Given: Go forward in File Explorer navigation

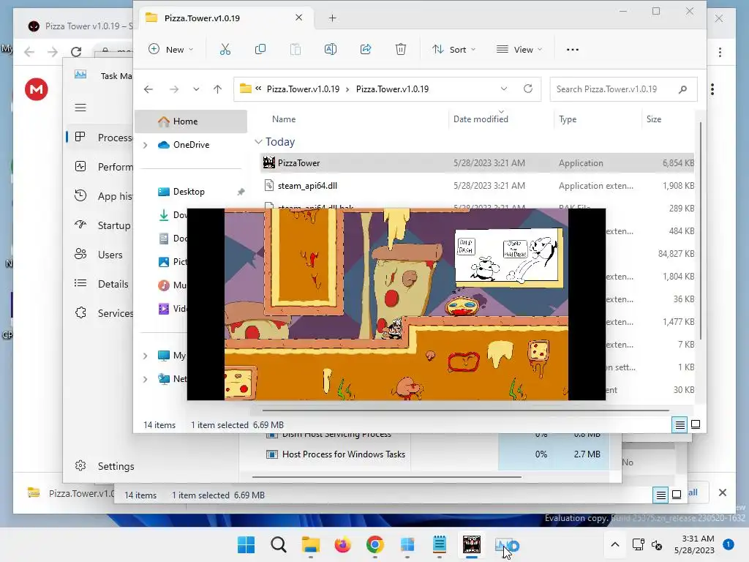Looking at the screenshot, I should point(174,89).
